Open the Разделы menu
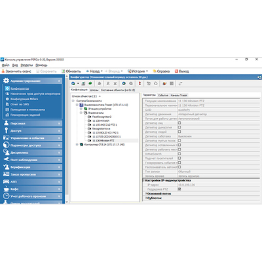This screenshot has width=262, height=262. tap(27, 65)
